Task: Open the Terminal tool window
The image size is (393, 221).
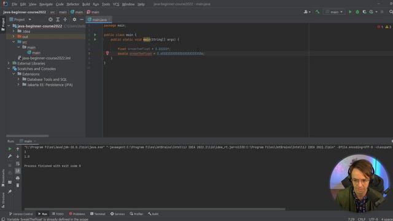Action: click(98, 214)
